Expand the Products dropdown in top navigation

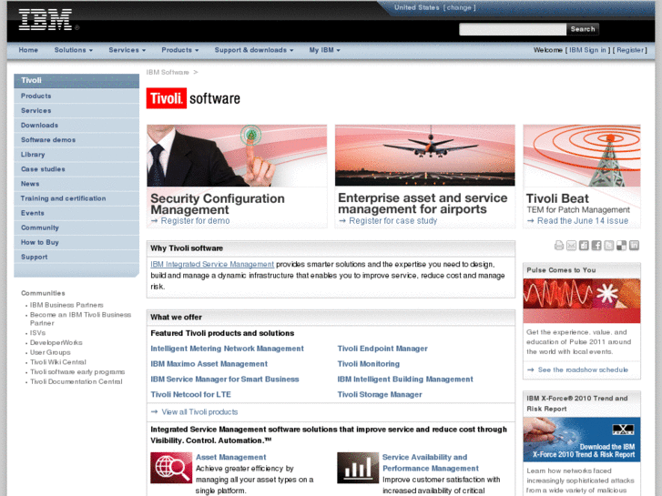180,50
